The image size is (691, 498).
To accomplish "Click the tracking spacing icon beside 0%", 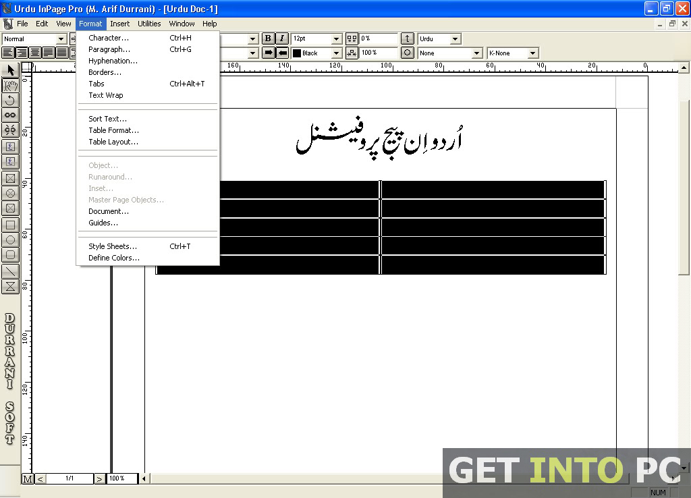I will coord(352,38).
